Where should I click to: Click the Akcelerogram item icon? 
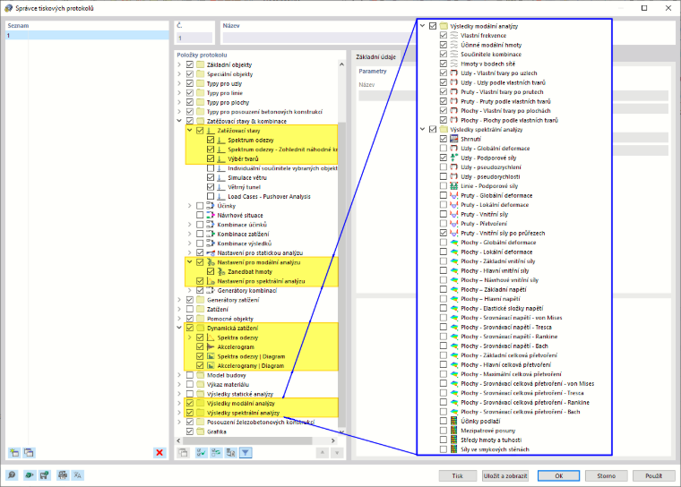(x=211, y=346)
